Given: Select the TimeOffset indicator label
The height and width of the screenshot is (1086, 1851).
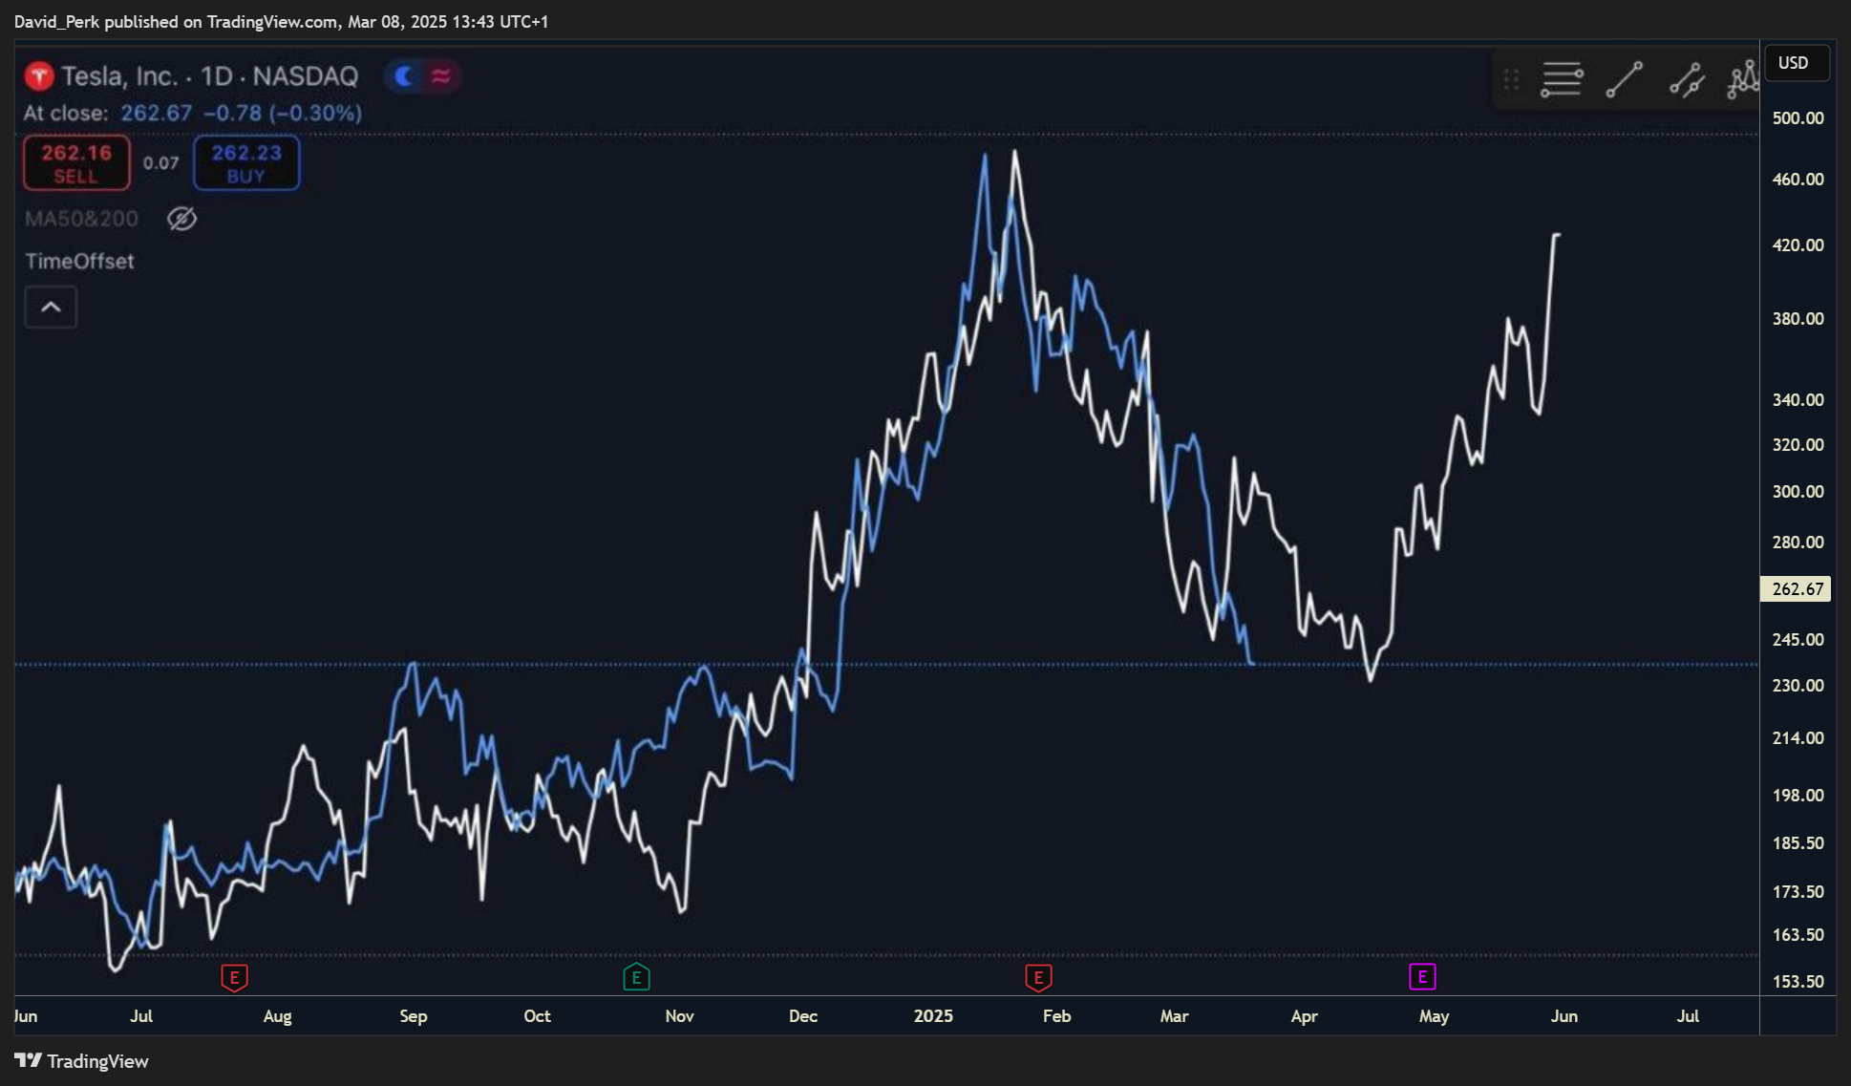Looking at the screenshot, I should (x=79, y=261).
